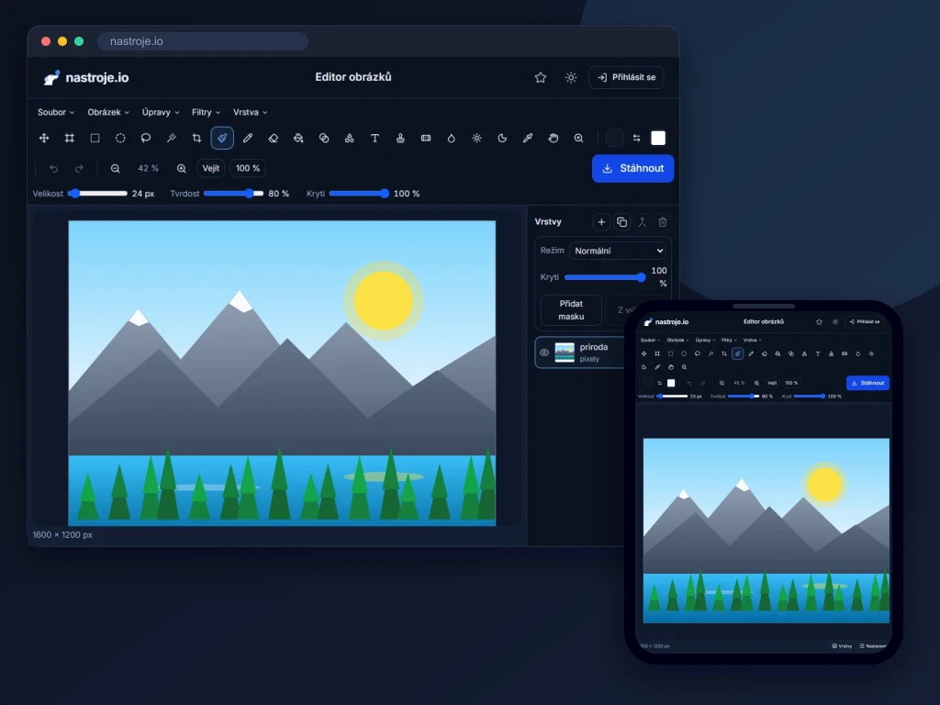Open Vrstvy button at phone bottom bar

point(842,645)
